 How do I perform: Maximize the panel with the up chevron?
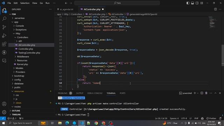pyautogui.click(x=216, y=93)
